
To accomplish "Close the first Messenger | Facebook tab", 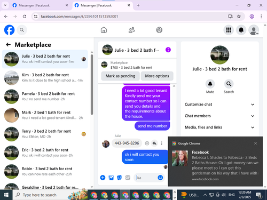I will tap(67, 5).
